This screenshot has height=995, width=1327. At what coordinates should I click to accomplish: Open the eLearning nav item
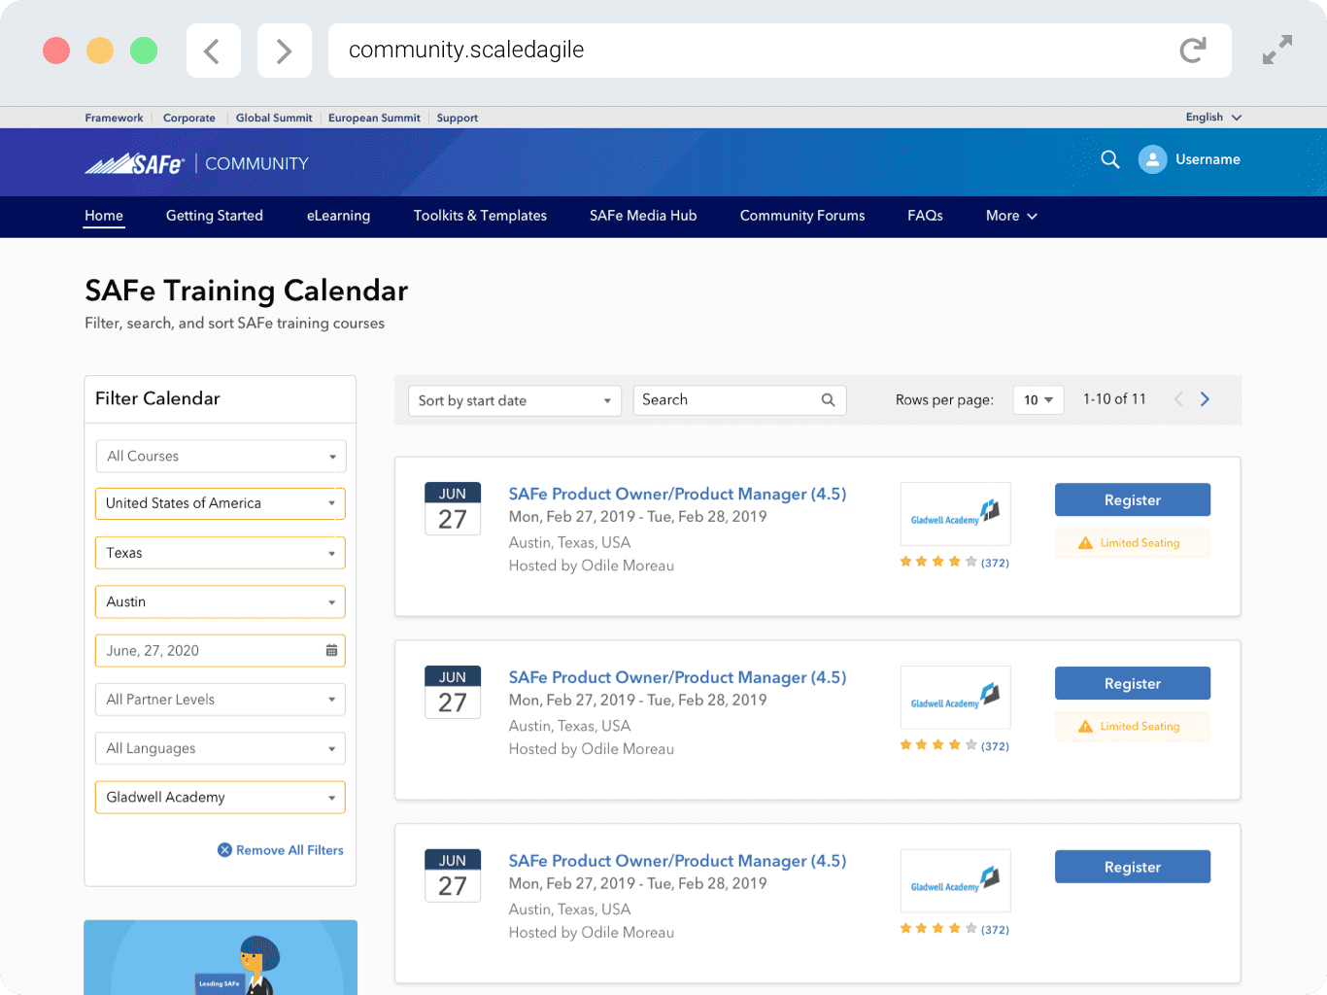point(338,216)
